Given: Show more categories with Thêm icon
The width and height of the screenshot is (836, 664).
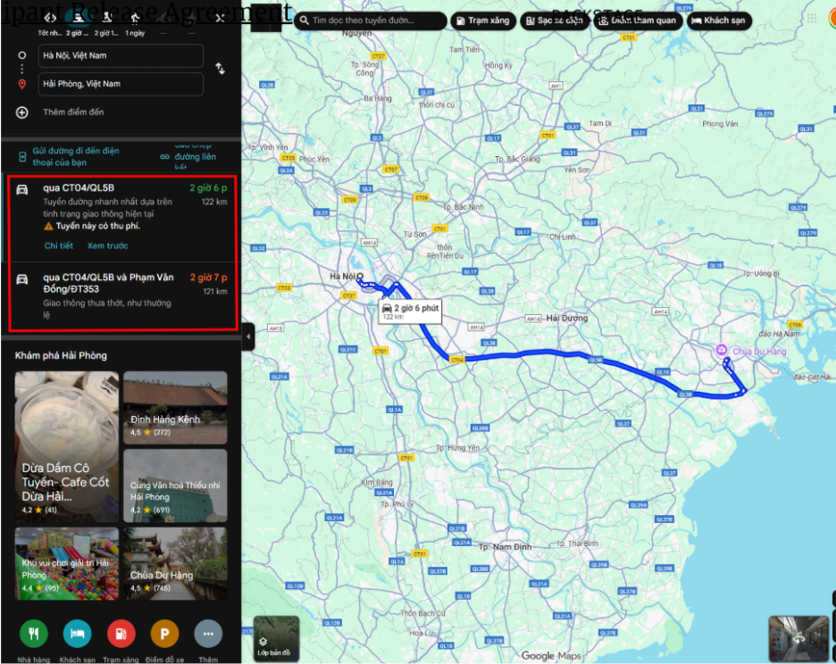Looking at the screenshot, I should coord(208,634).
